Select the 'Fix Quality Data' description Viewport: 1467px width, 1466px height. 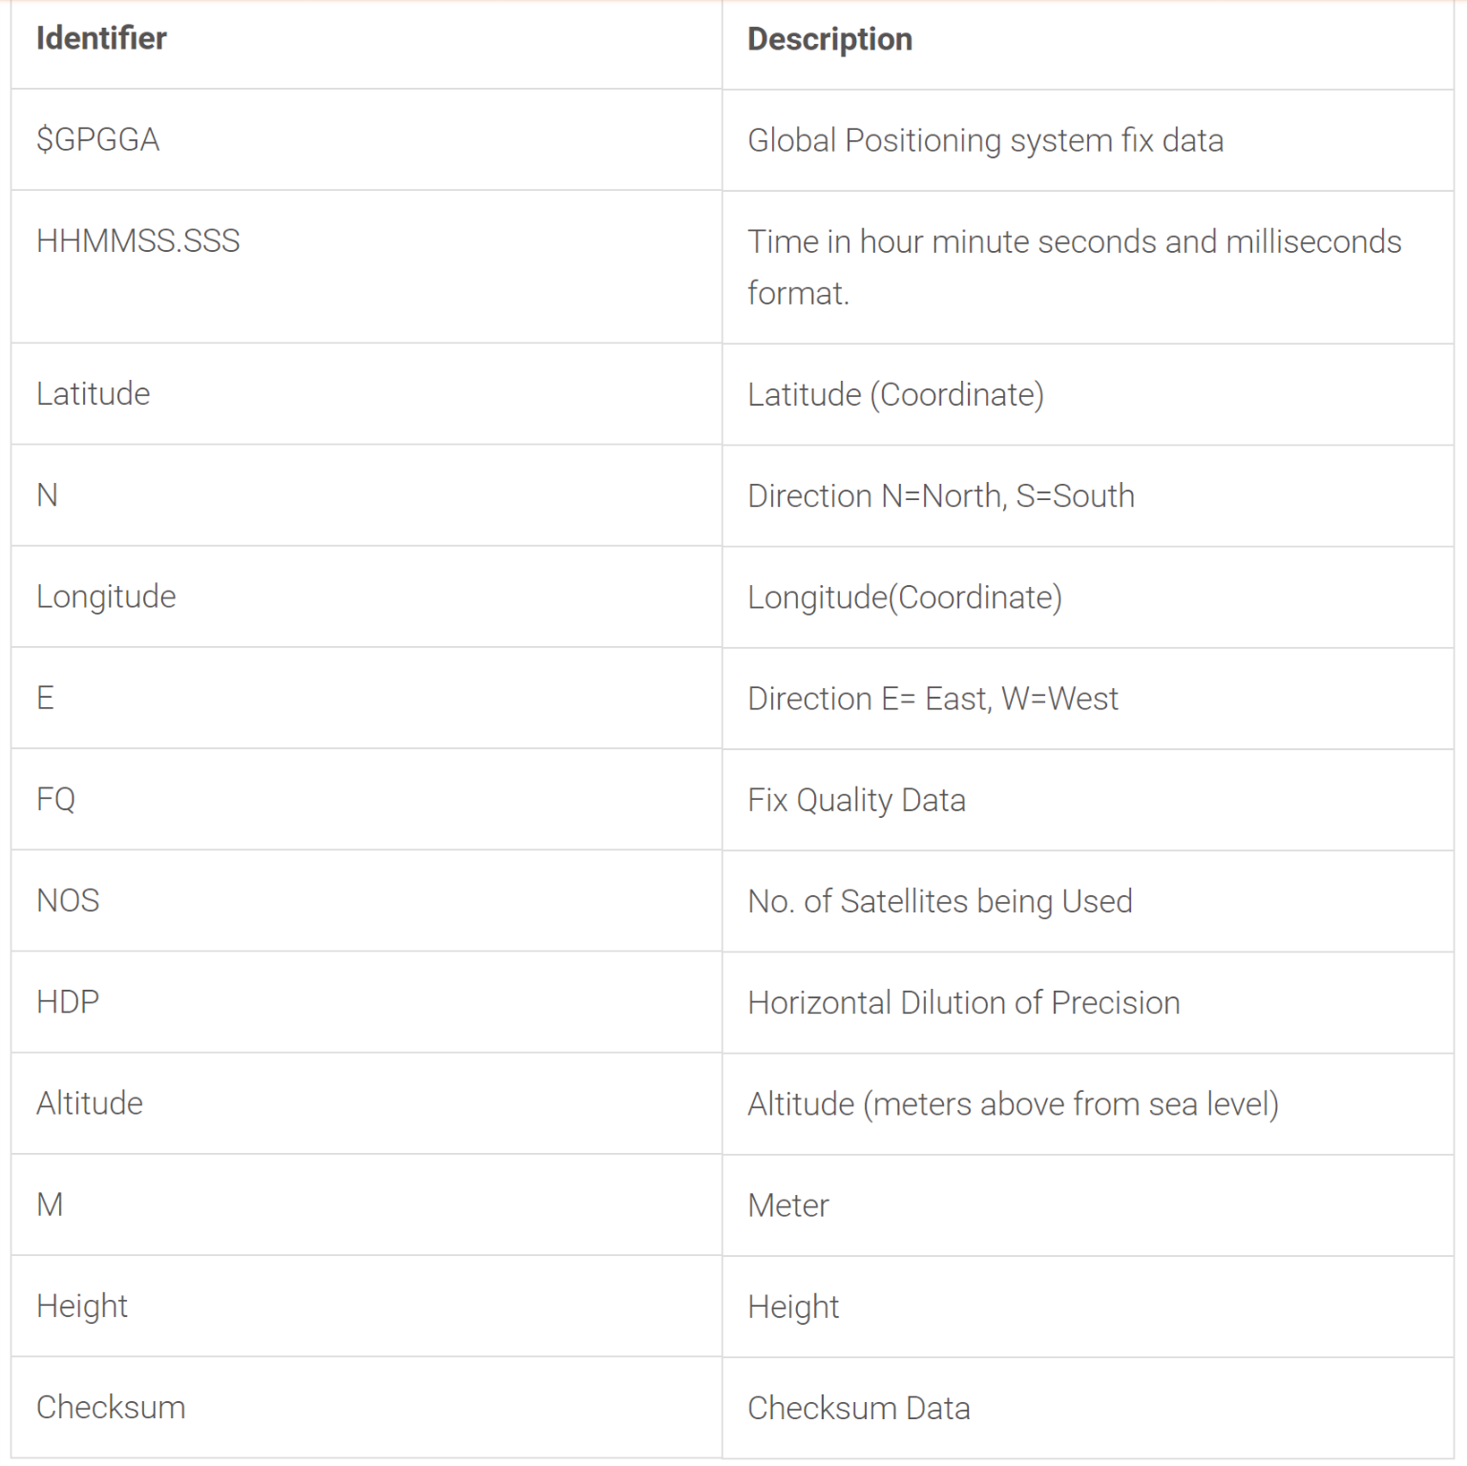[x=856, y=801]
